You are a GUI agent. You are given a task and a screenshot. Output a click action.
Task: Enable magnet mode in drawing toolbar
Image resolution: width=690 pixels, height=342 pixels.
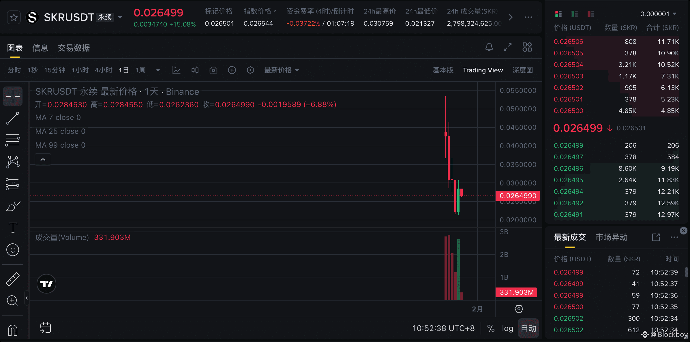tap(13, 330)
